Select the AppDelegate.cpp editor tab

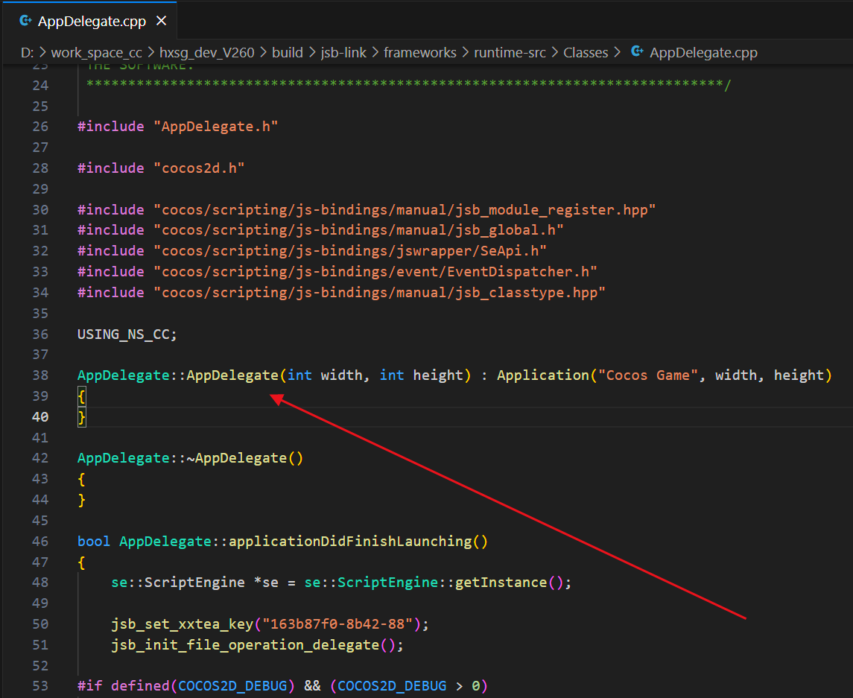tap(89, 21)
